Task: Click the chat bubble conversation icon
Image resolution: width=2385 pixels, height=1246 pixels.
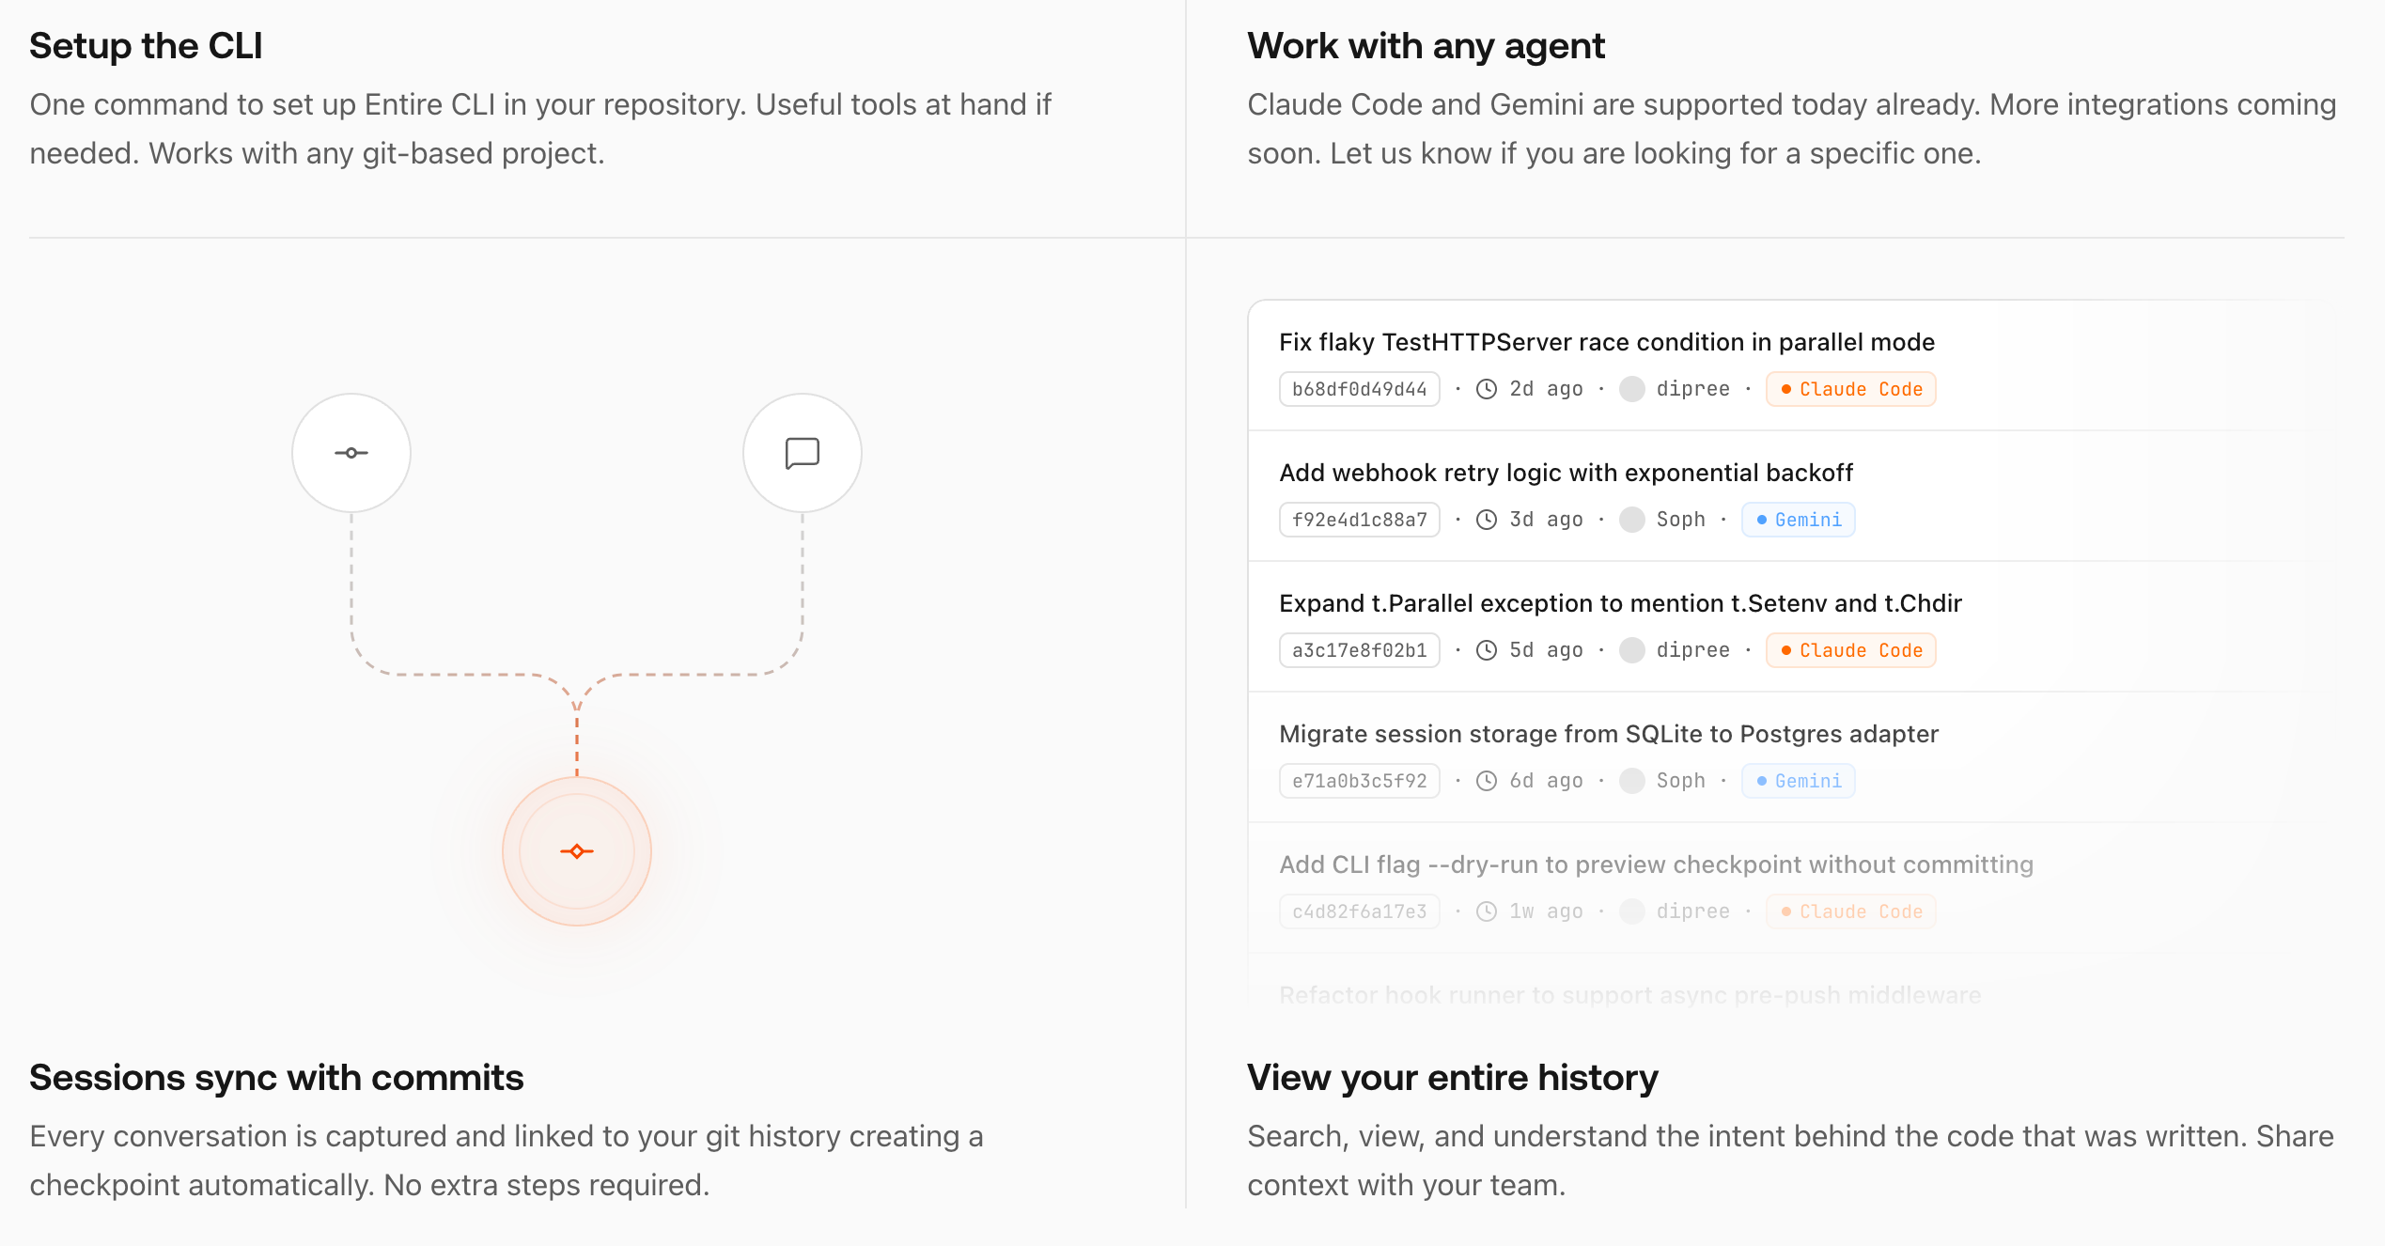Action: point(802,453)
